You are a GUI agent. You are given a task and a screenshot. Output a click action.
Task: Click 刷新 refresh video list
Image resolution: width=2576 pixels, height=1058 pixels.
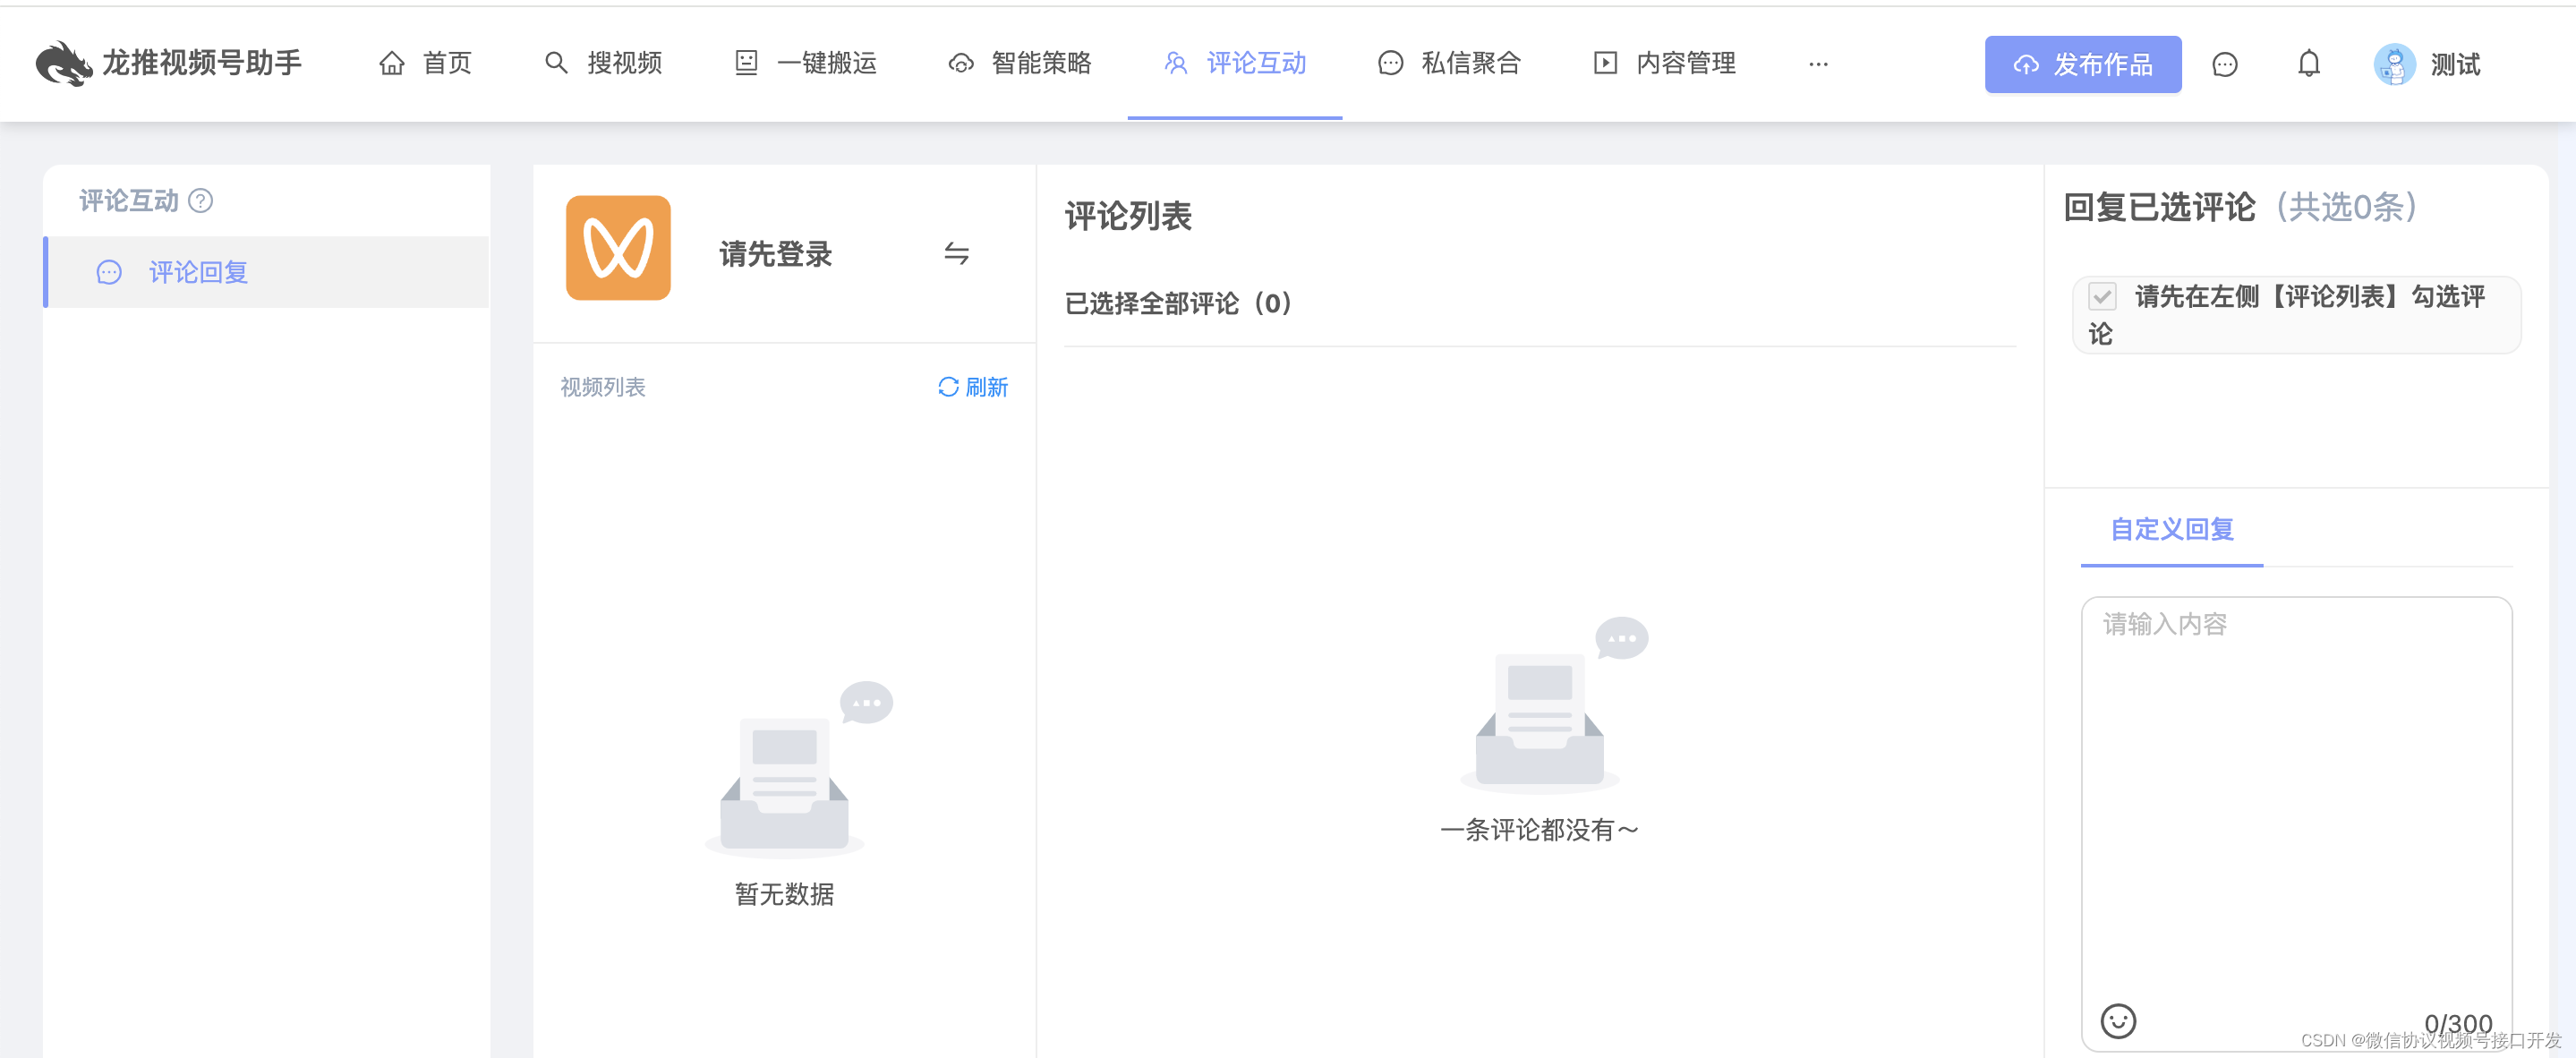tap(972, 387)
